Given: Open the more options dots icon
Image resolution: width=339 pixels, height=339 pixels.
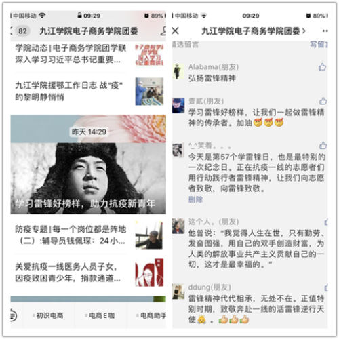Looking at the screenshot, I should click(x=325, y=31).
